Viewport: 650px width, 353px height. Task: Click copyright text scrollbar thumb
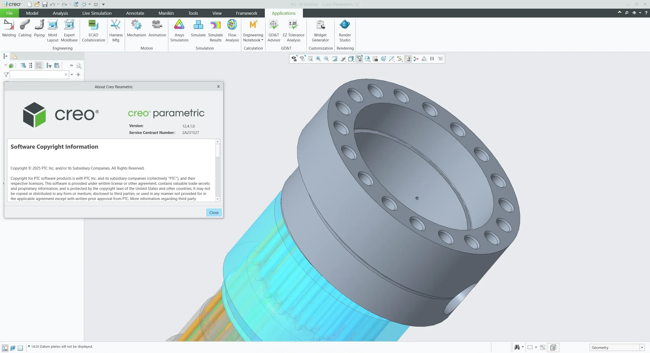218,150
